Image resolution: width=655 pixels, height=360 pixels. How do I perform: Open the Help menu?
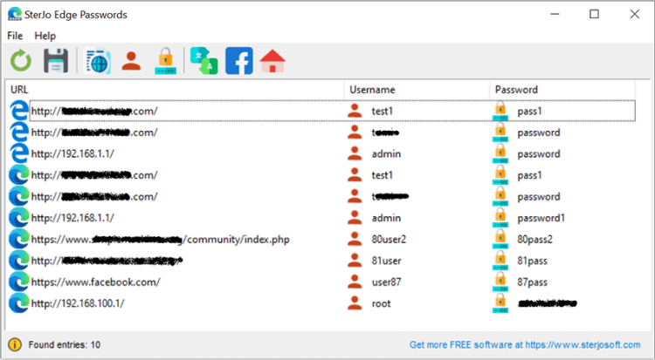point(45,36)
